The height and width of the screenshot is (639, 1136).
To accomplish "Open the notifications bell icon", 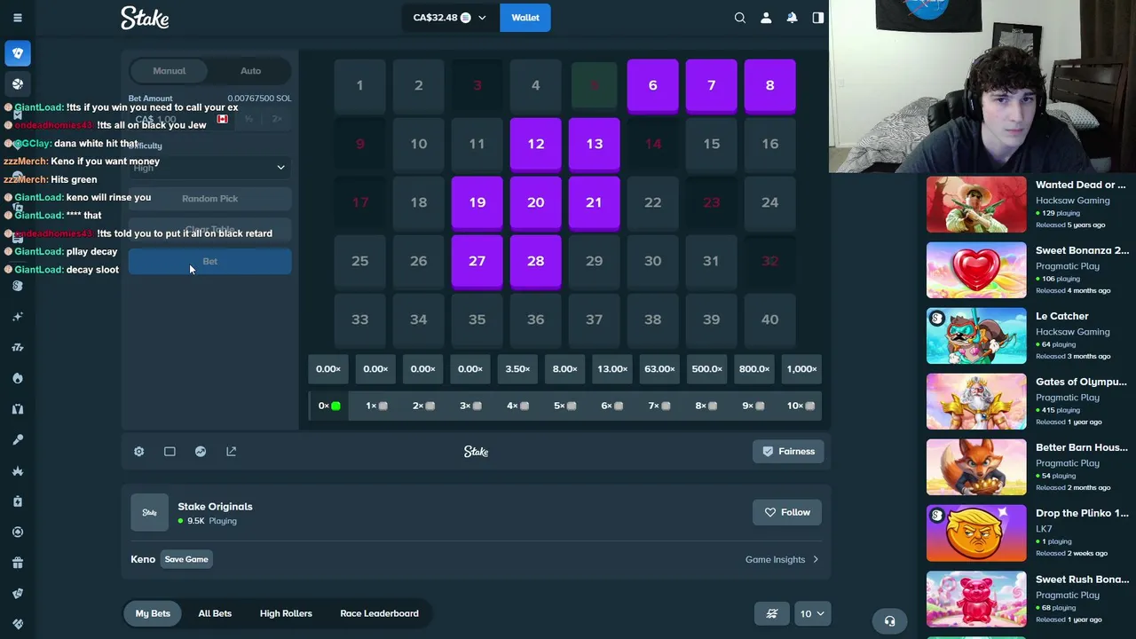I will click(x=792, y=18).
